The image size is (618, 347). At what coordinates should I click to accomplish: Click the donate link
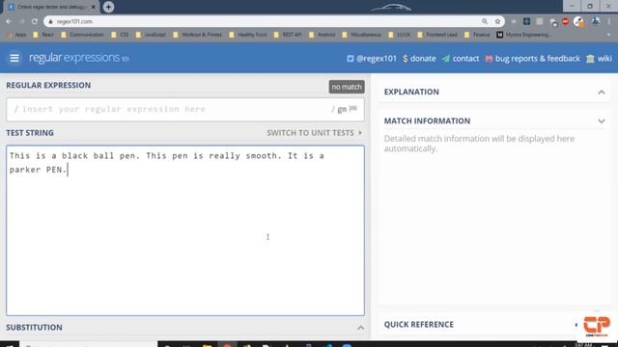click(419, 59)
